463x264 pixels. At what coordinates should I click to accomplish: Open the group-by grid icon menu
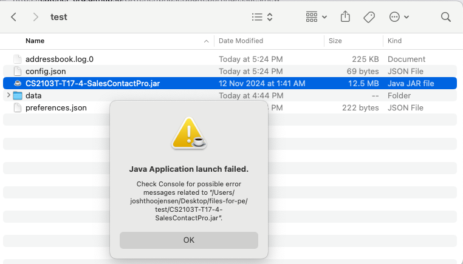[x=312, y=17]
